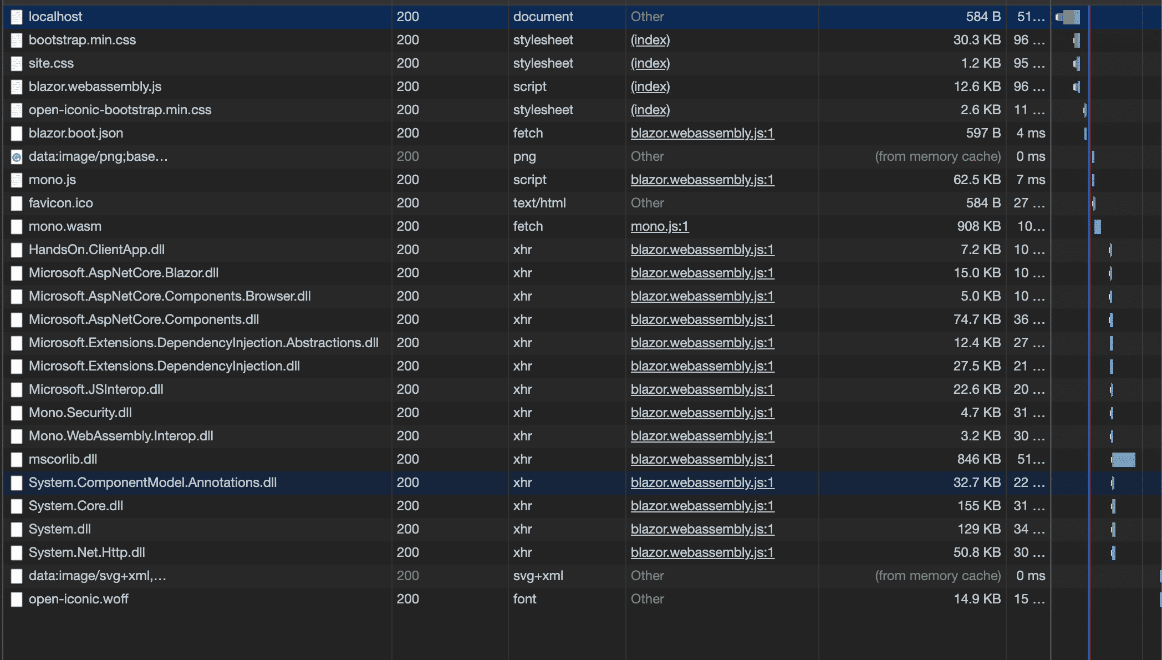Click the open-iconic.woff font file icon

coord(17,599)
